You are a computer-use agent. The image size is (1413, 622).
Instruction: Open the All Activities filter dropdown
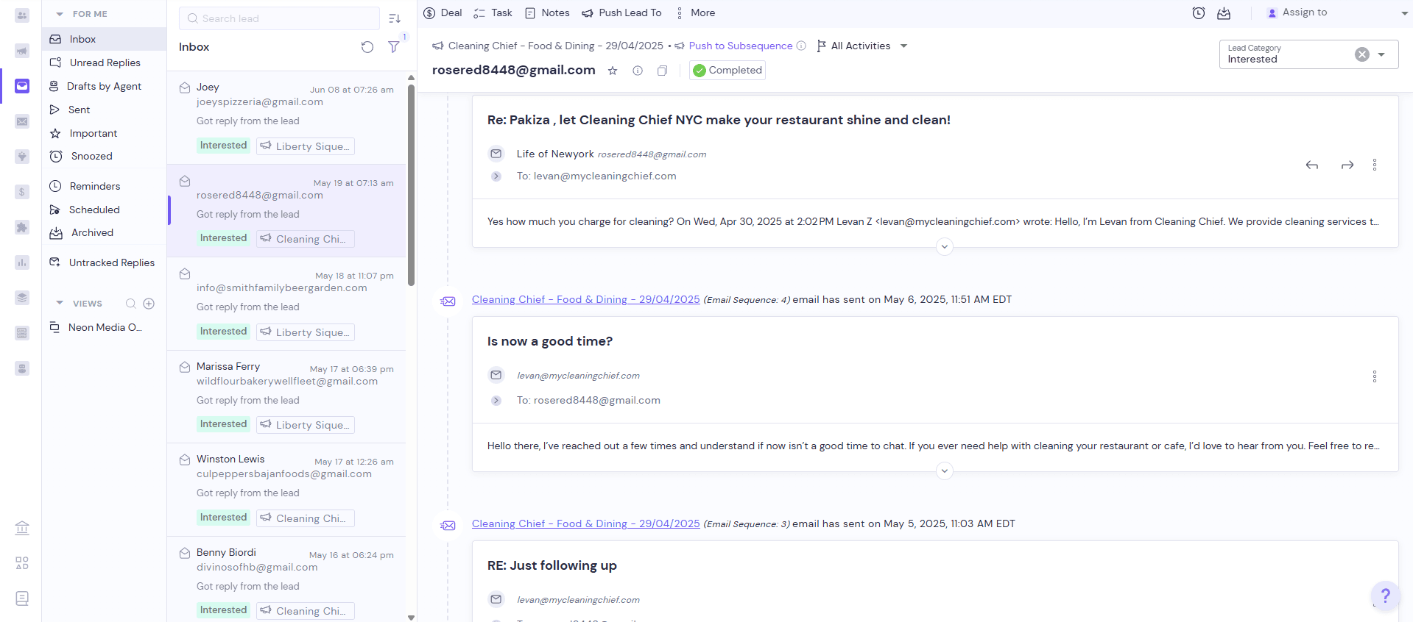pos(861,46)
